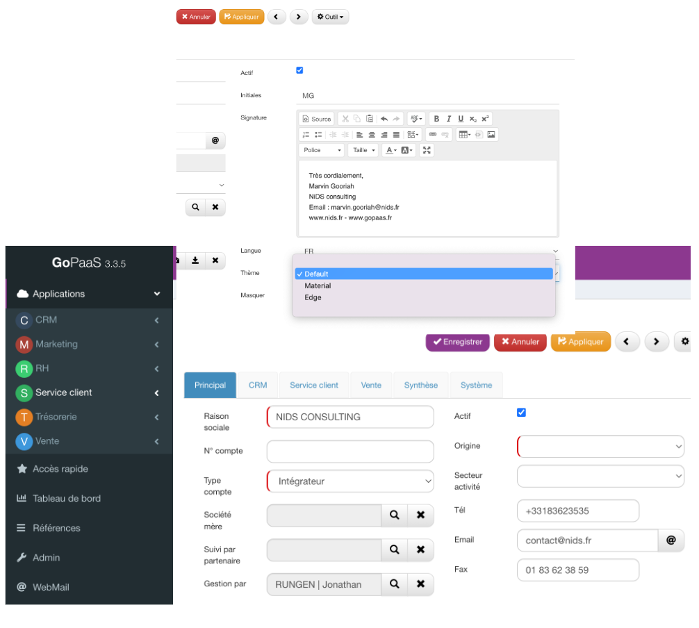Insert a link in the signature

[x=432, y=135]
